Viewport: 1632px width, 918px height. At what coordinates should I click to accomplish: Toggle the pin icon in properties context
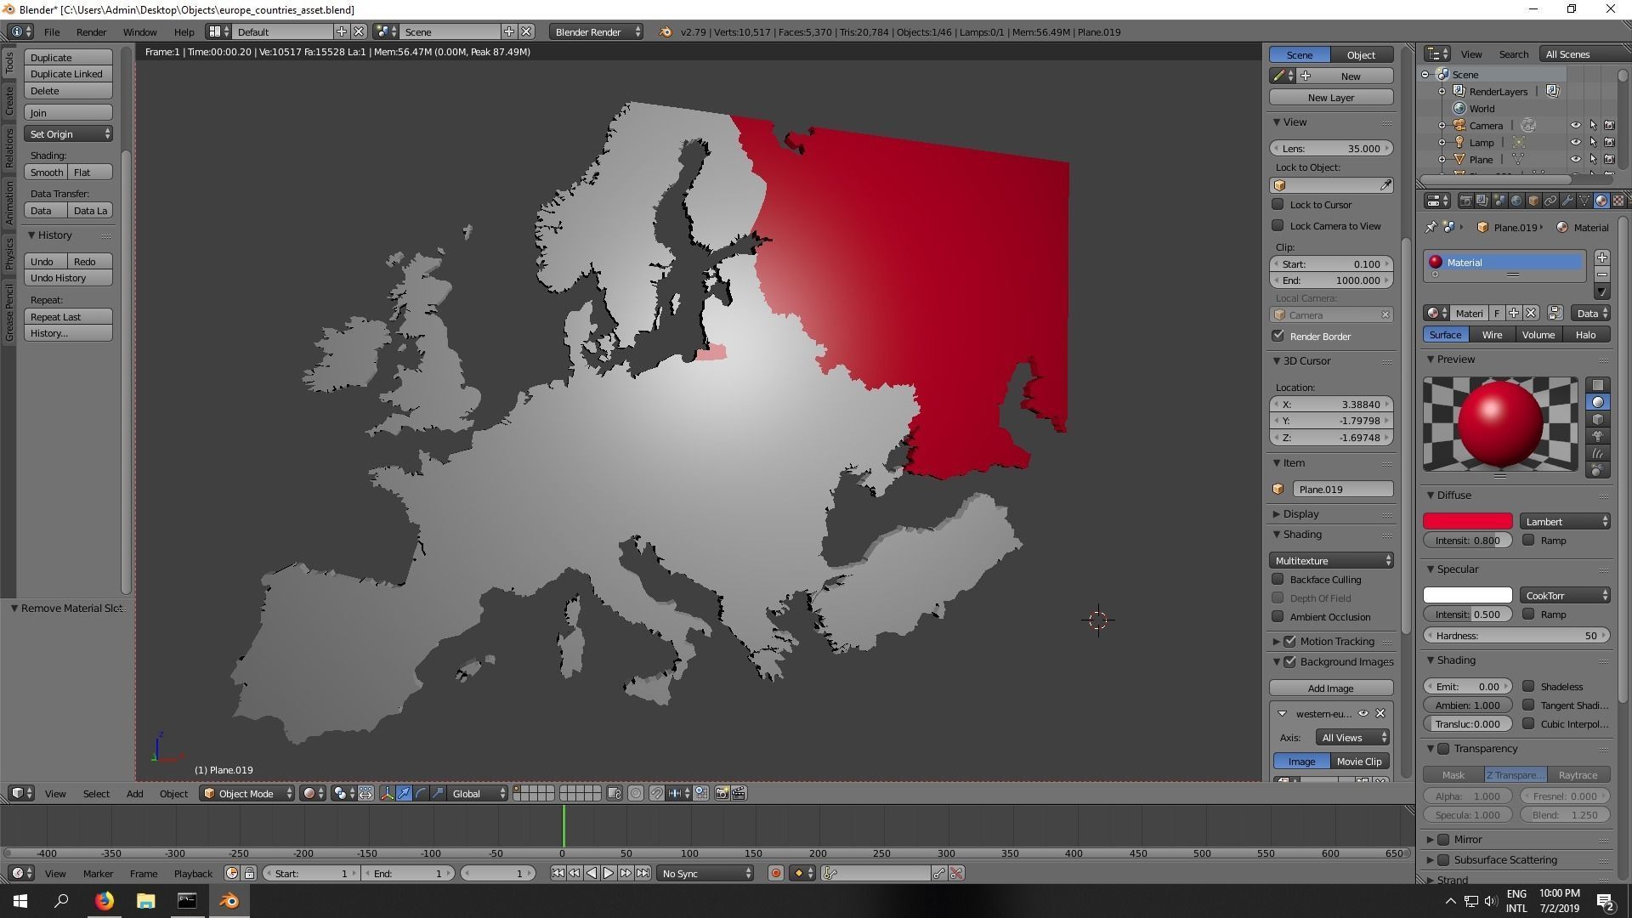(x=1431, y=227)
